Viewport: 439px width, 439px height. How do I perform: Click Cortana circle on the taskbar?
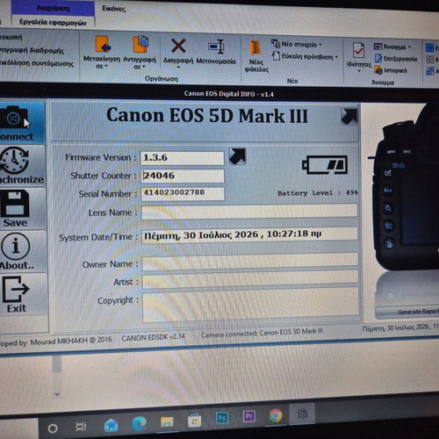(x=53, y=428)
